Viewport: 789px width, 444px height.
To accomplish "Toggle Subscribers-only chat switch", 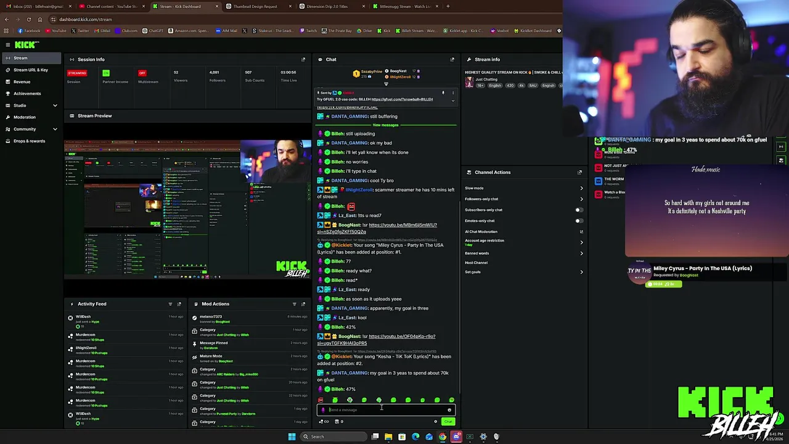I will [x=578, y=210].
